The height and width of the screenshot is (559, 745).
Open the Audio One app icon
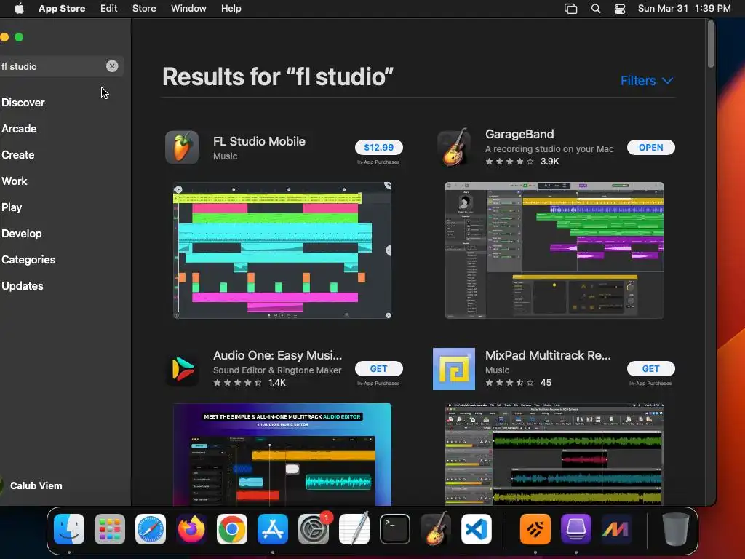click(x=182, y=369)
